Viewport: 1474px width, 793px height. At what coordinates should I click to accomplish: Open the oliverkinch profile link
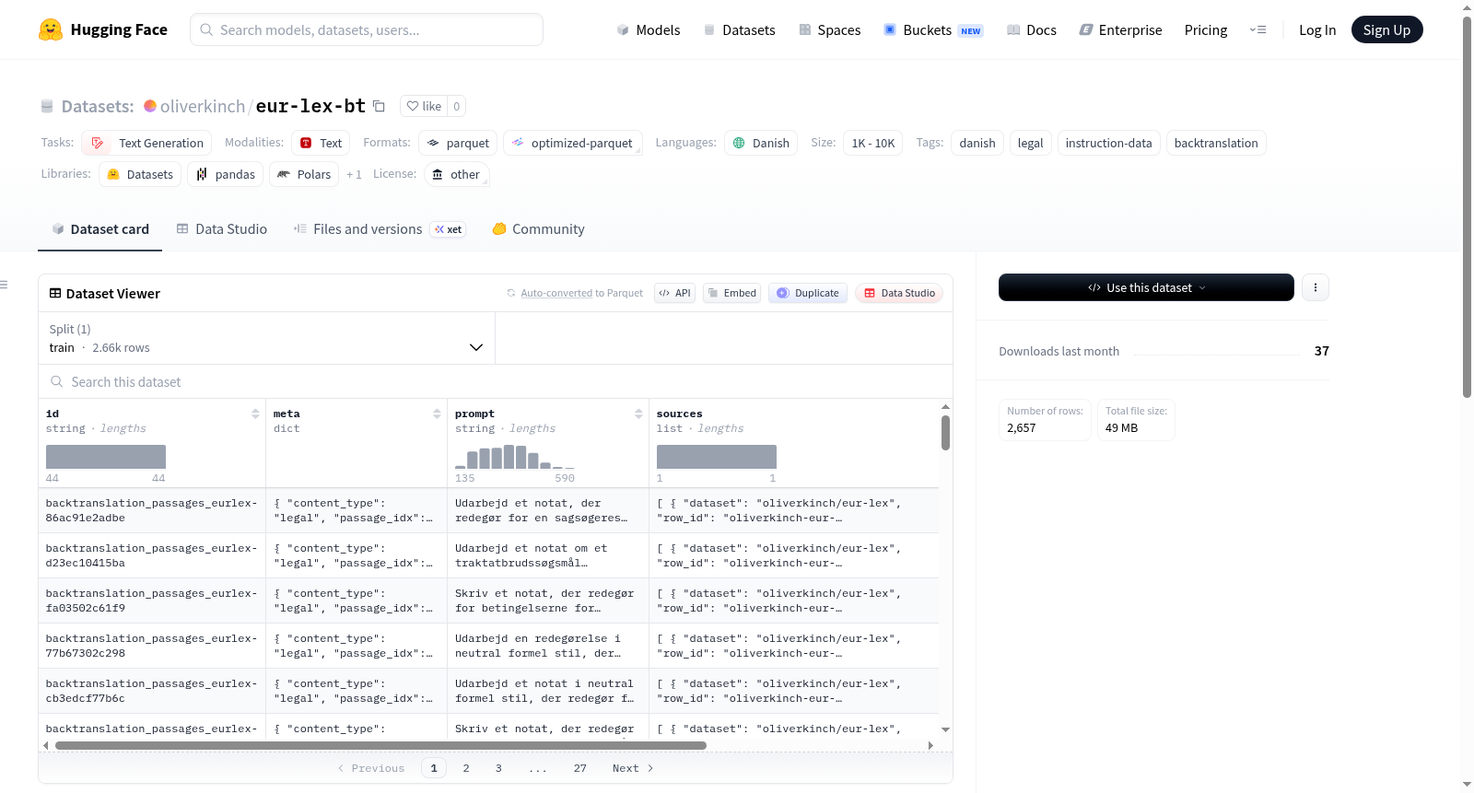click(x=203, y=106)
